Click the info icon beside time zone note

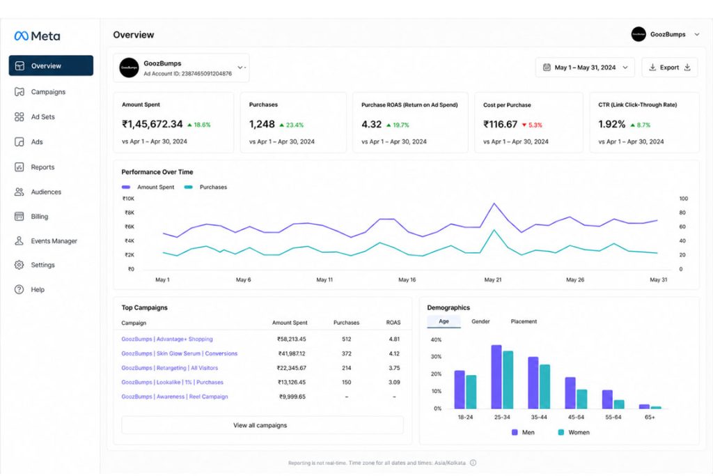point(473,463)
